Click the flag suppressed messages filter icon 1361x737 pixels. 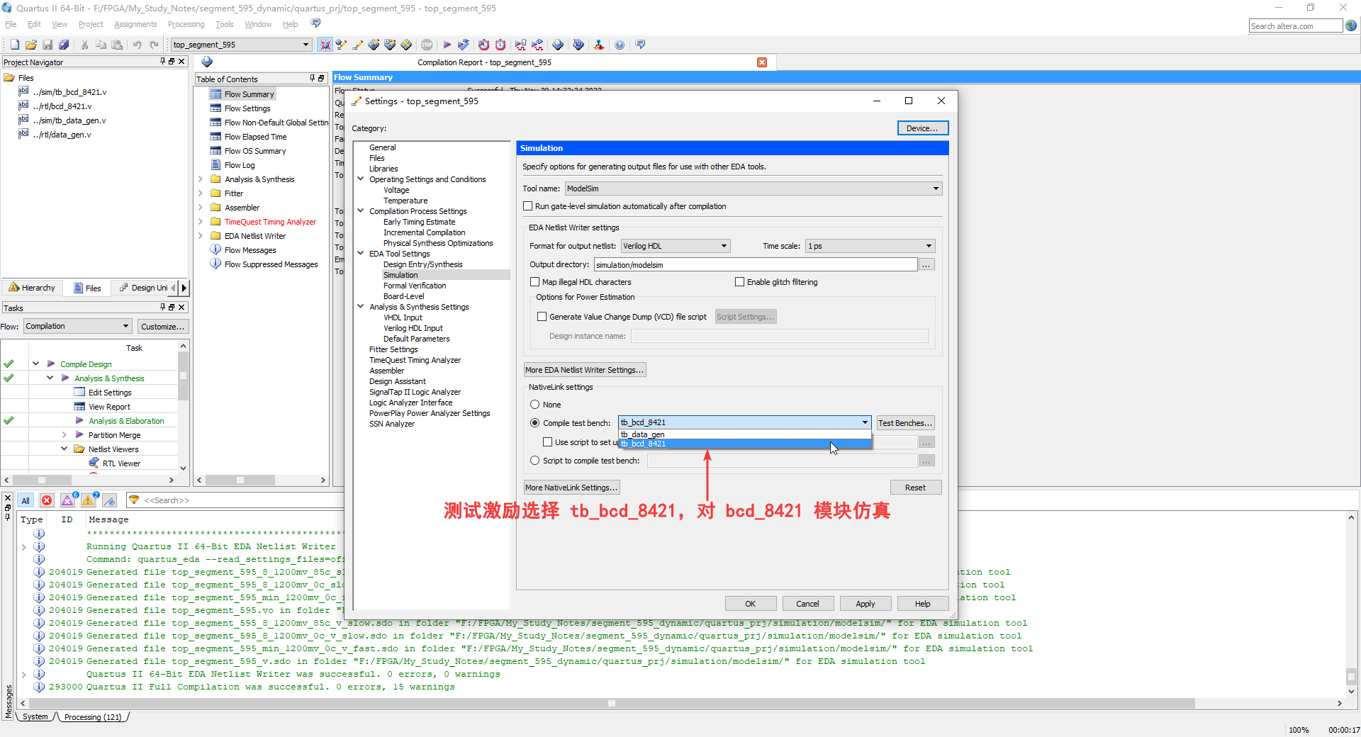point(109,500)
